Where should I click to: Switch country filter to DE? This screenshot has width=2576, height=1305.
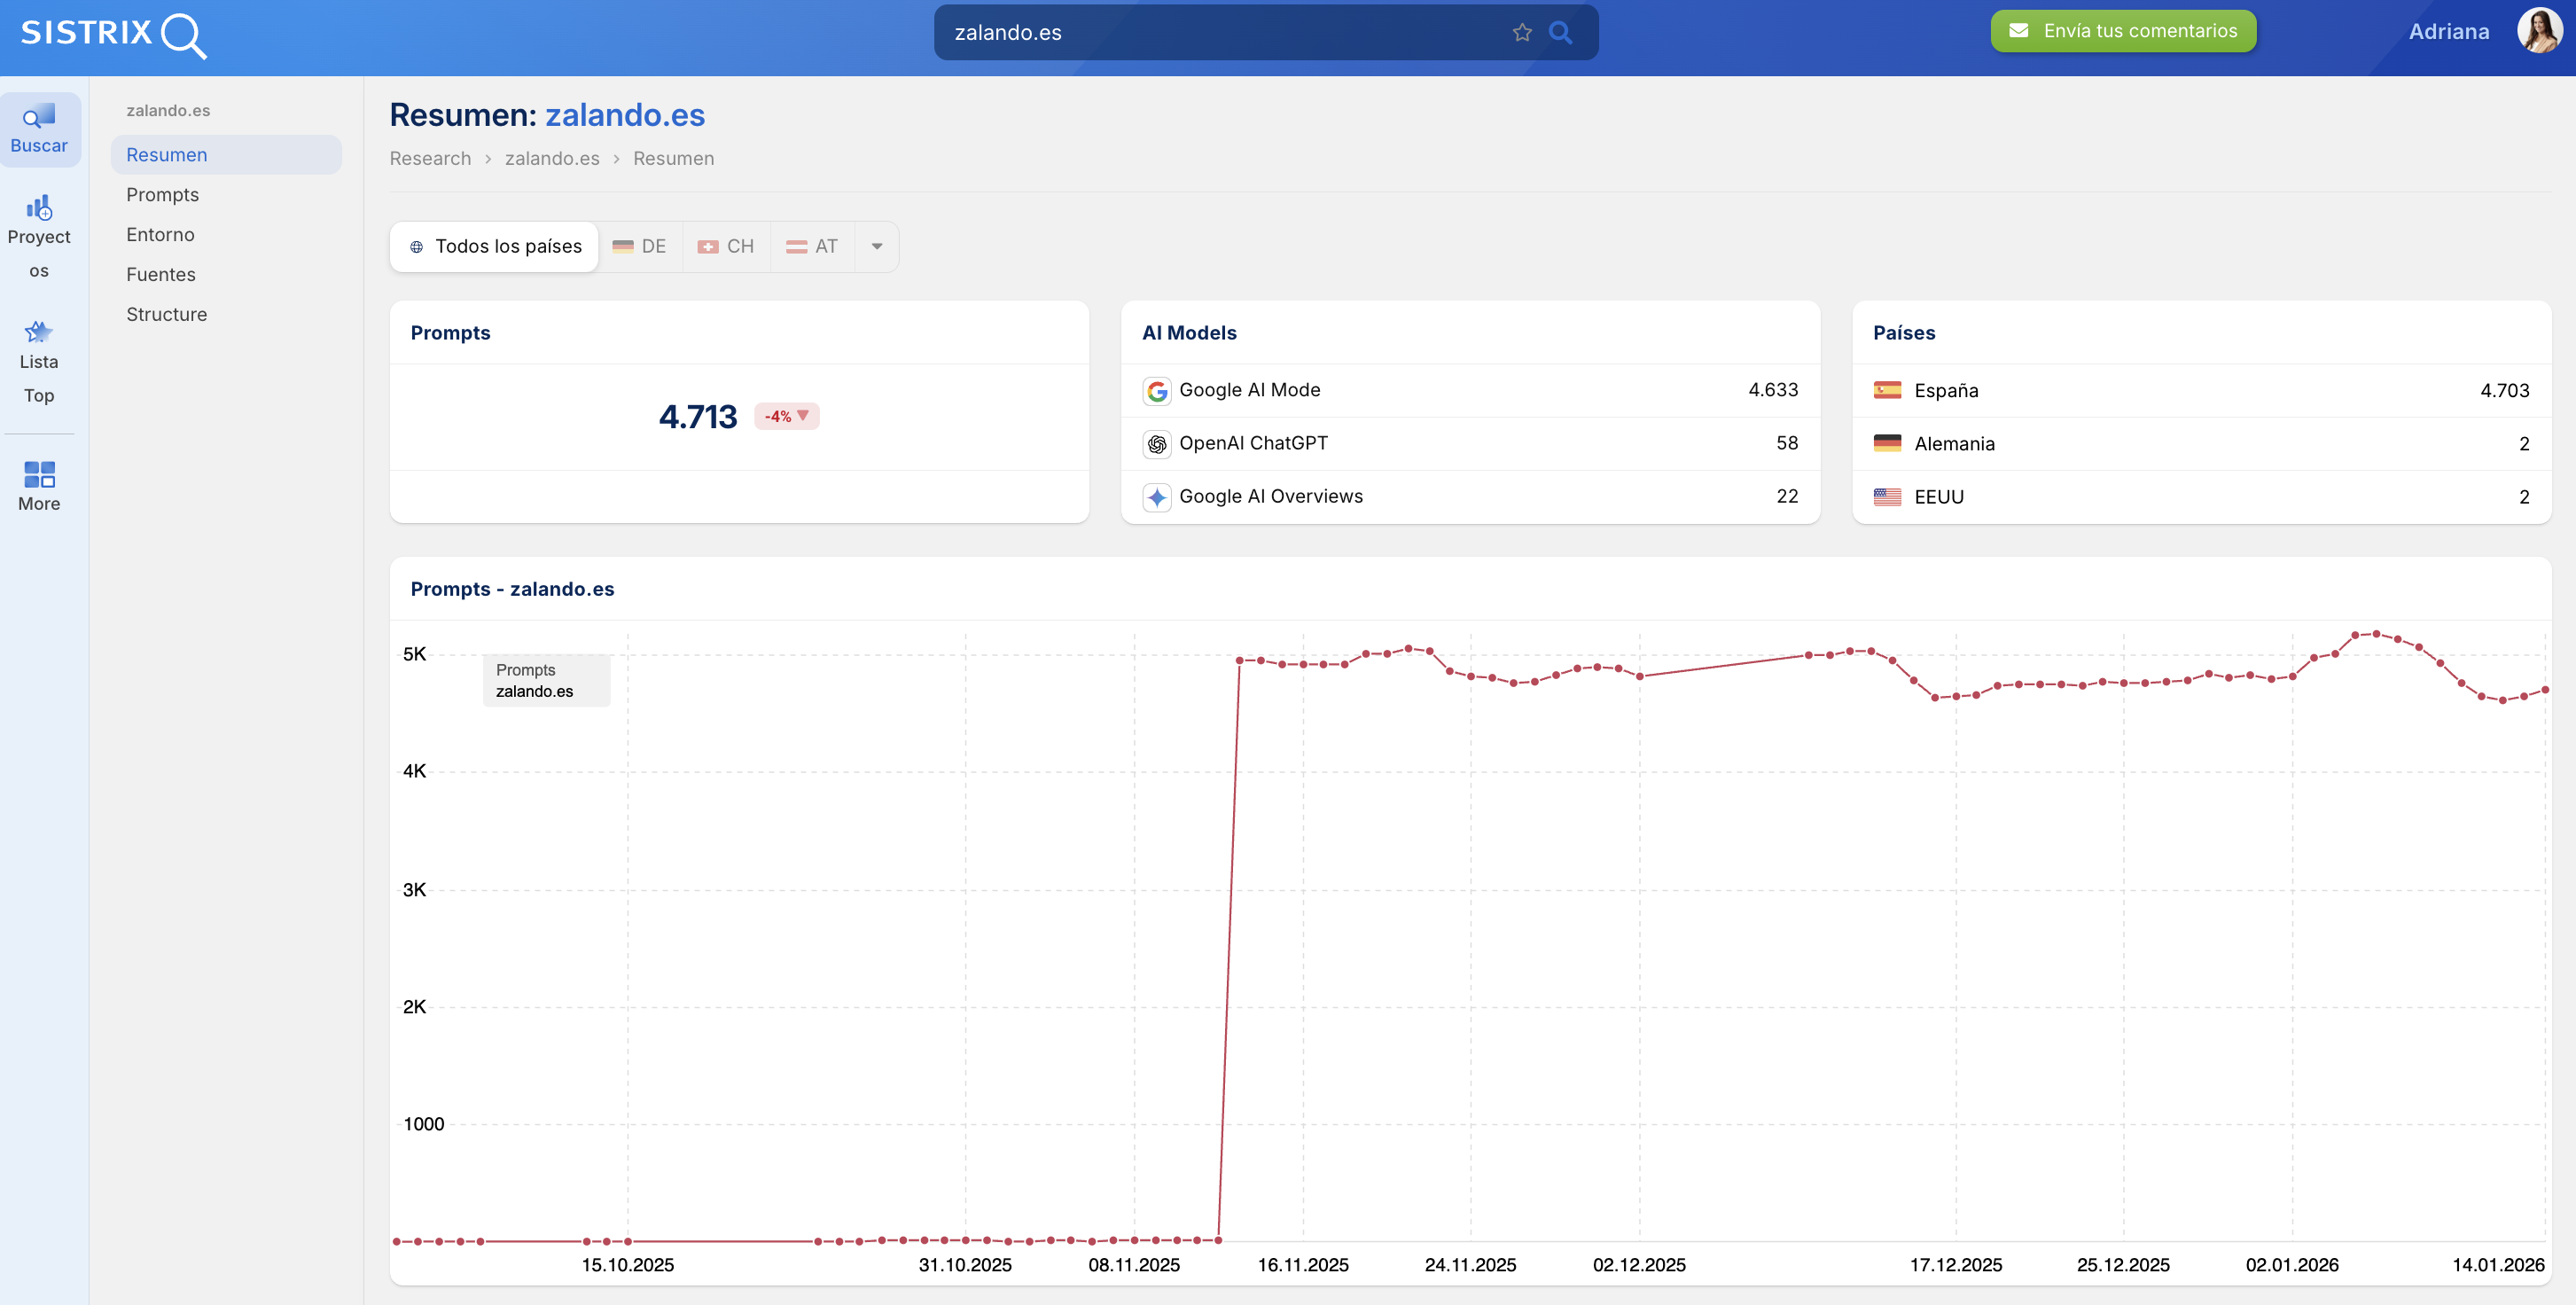coord(640,246)
